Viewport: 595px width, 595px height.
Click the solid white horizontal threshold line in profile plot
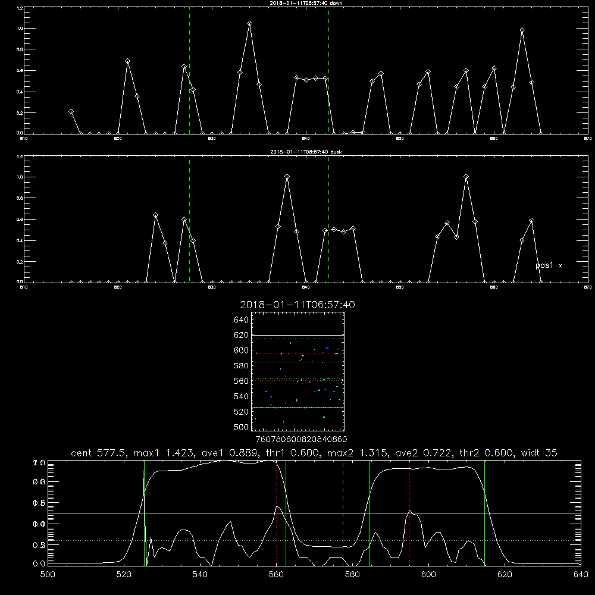[315, 513]
